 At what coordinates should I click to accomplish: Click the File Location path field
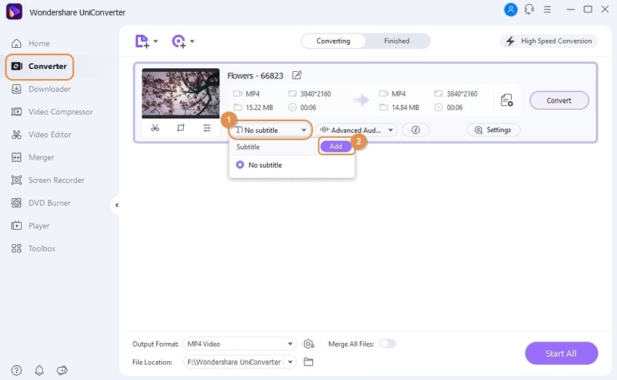click(x=234, y=362)
